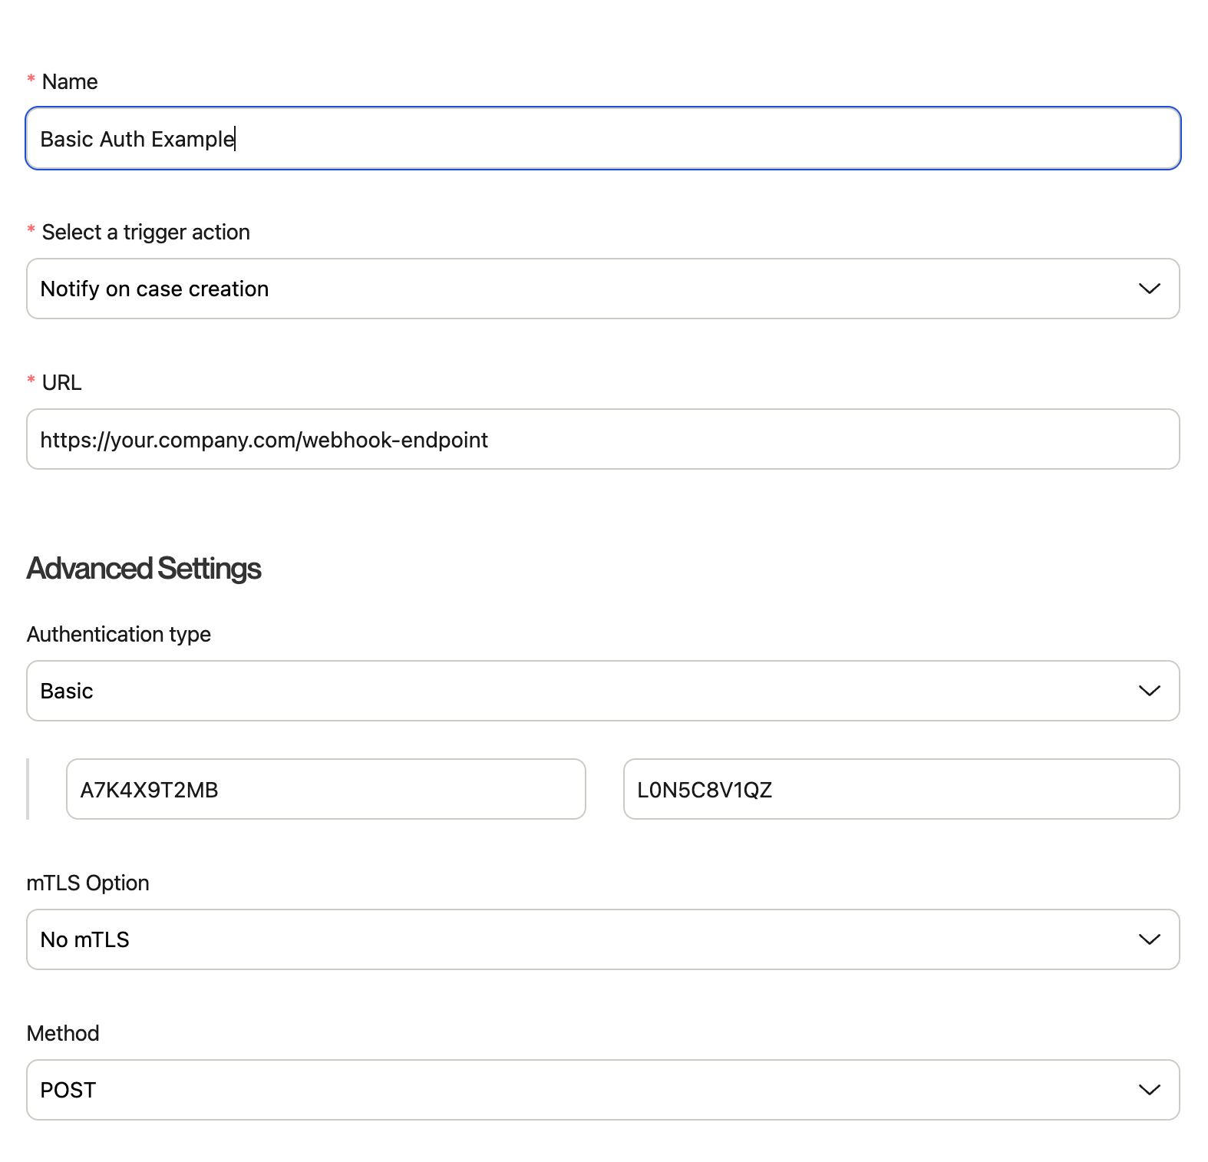Click the chevron arrow in the Method dropdown
1208x1162 pixels.
coord(1149,1091)
